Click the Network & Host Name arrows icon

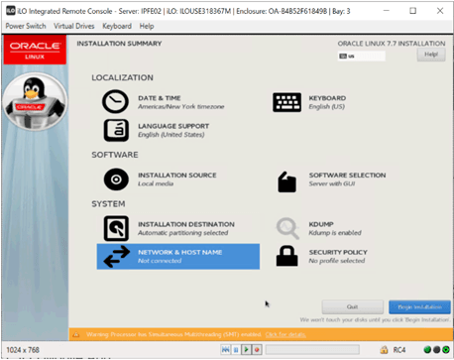point(116,257)
